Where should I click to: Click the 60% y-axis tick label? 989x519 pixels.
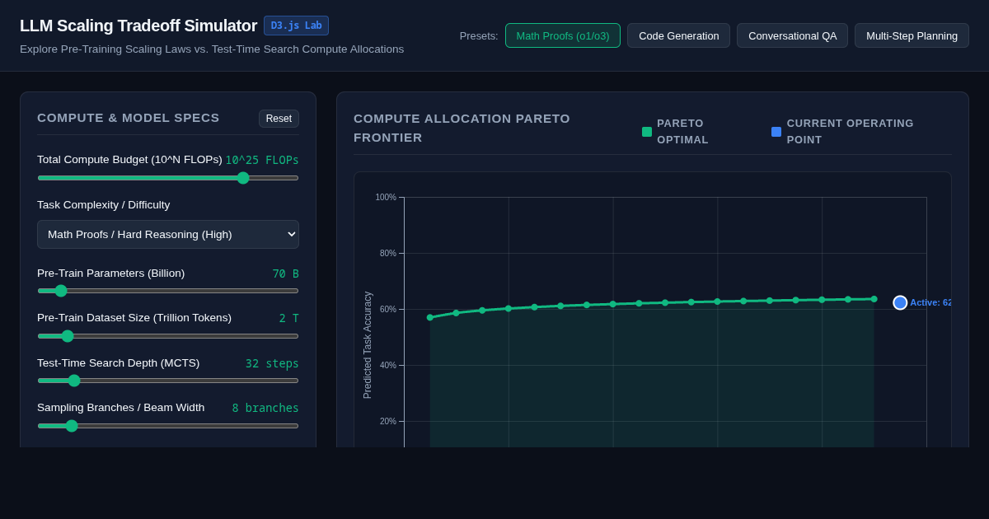[x=388, y=309]
